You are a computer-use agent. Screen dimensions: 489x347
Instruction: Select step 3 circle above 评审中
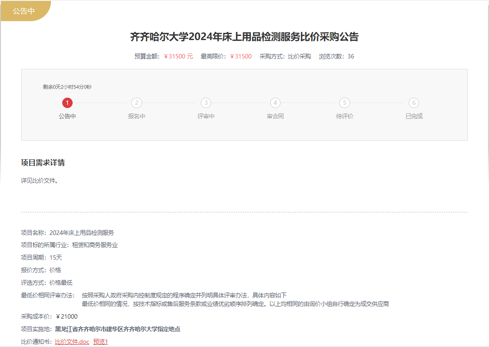(206, 103)
